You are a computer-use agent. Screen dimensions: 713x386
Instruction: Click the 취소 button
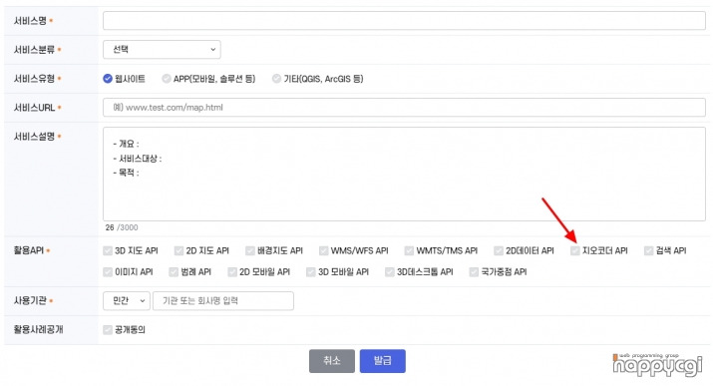tap(332, 361)
